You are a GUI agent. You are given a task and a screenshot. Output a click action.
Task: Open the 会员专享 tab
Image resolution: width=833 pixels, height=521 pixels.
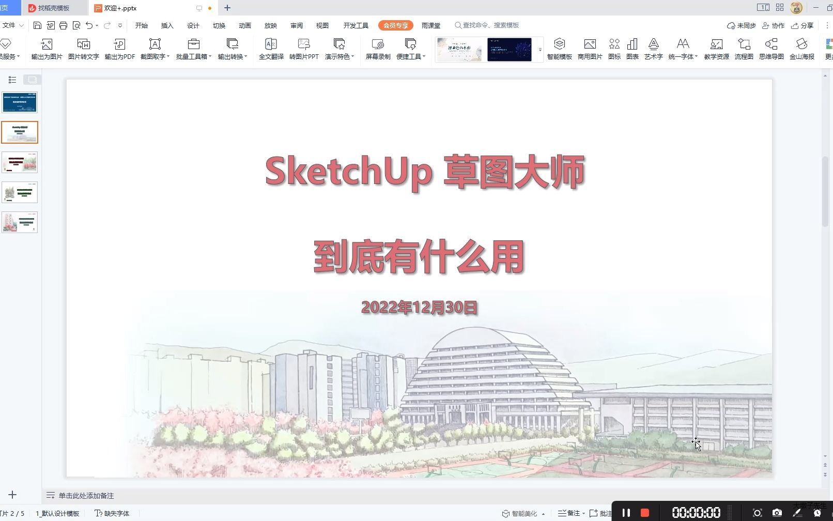(x=396, y=25)
